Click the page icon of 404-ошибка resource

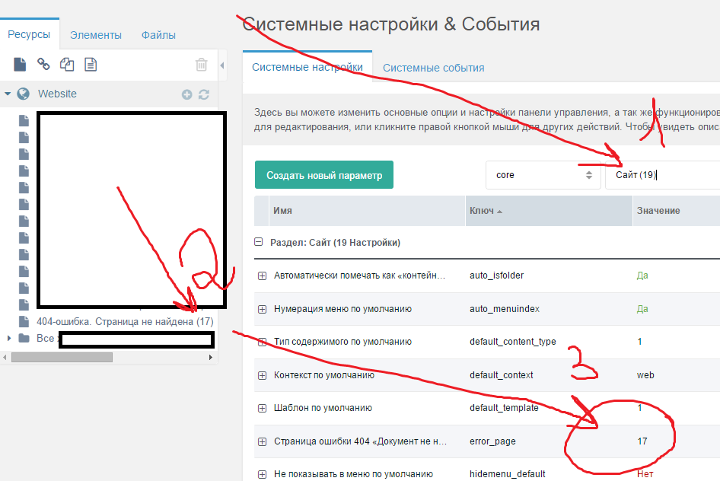coord(24,321)
